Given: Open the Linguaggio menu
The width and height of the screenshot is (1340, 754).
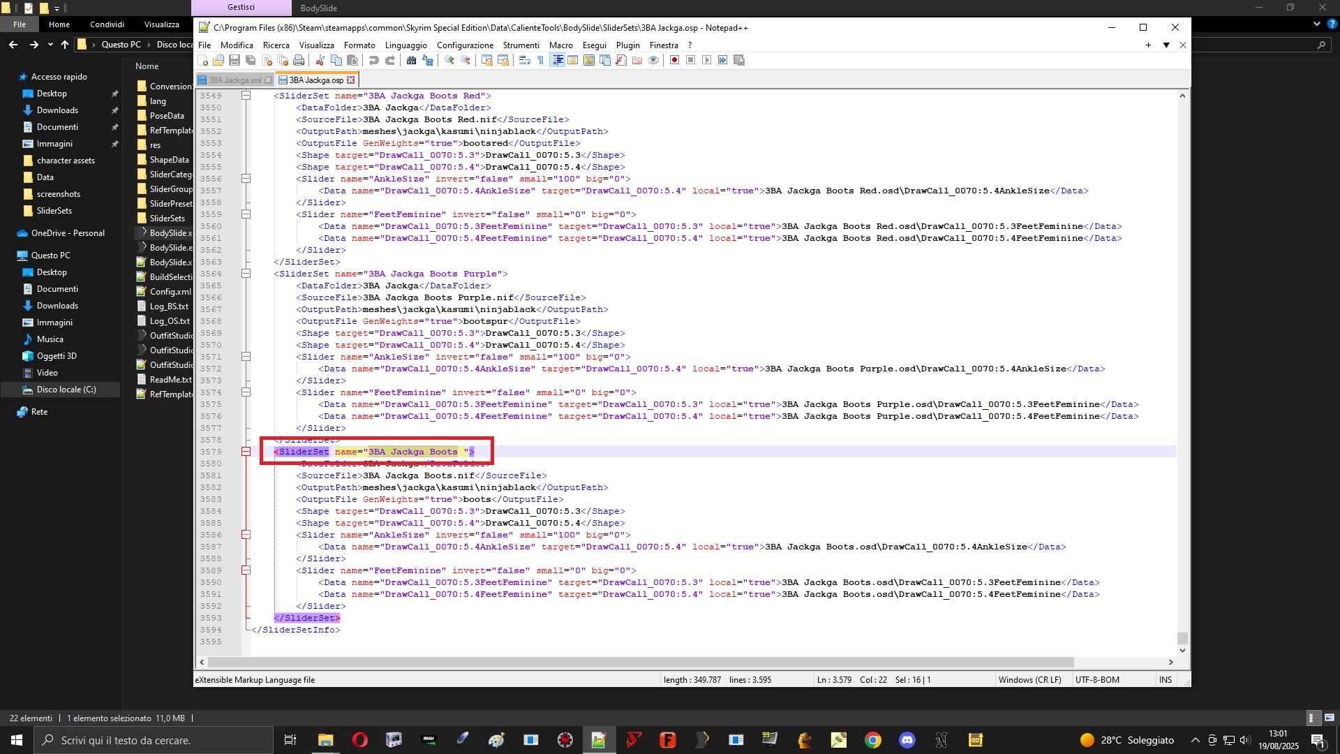Looking at the screenshot, I should coord(405,45).
